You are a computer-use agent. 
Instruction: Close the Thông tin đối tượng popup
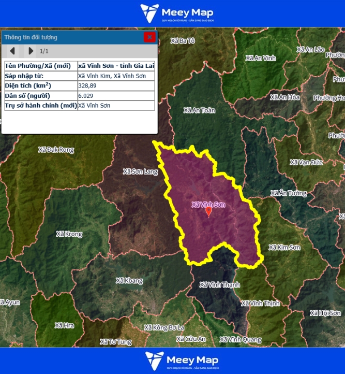coord(149,37)
